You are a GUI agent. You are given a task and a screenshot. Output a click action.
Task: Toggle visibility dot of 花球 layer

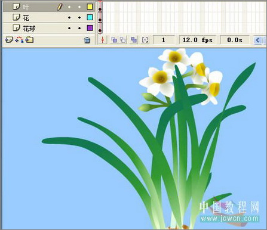(69, 28)
